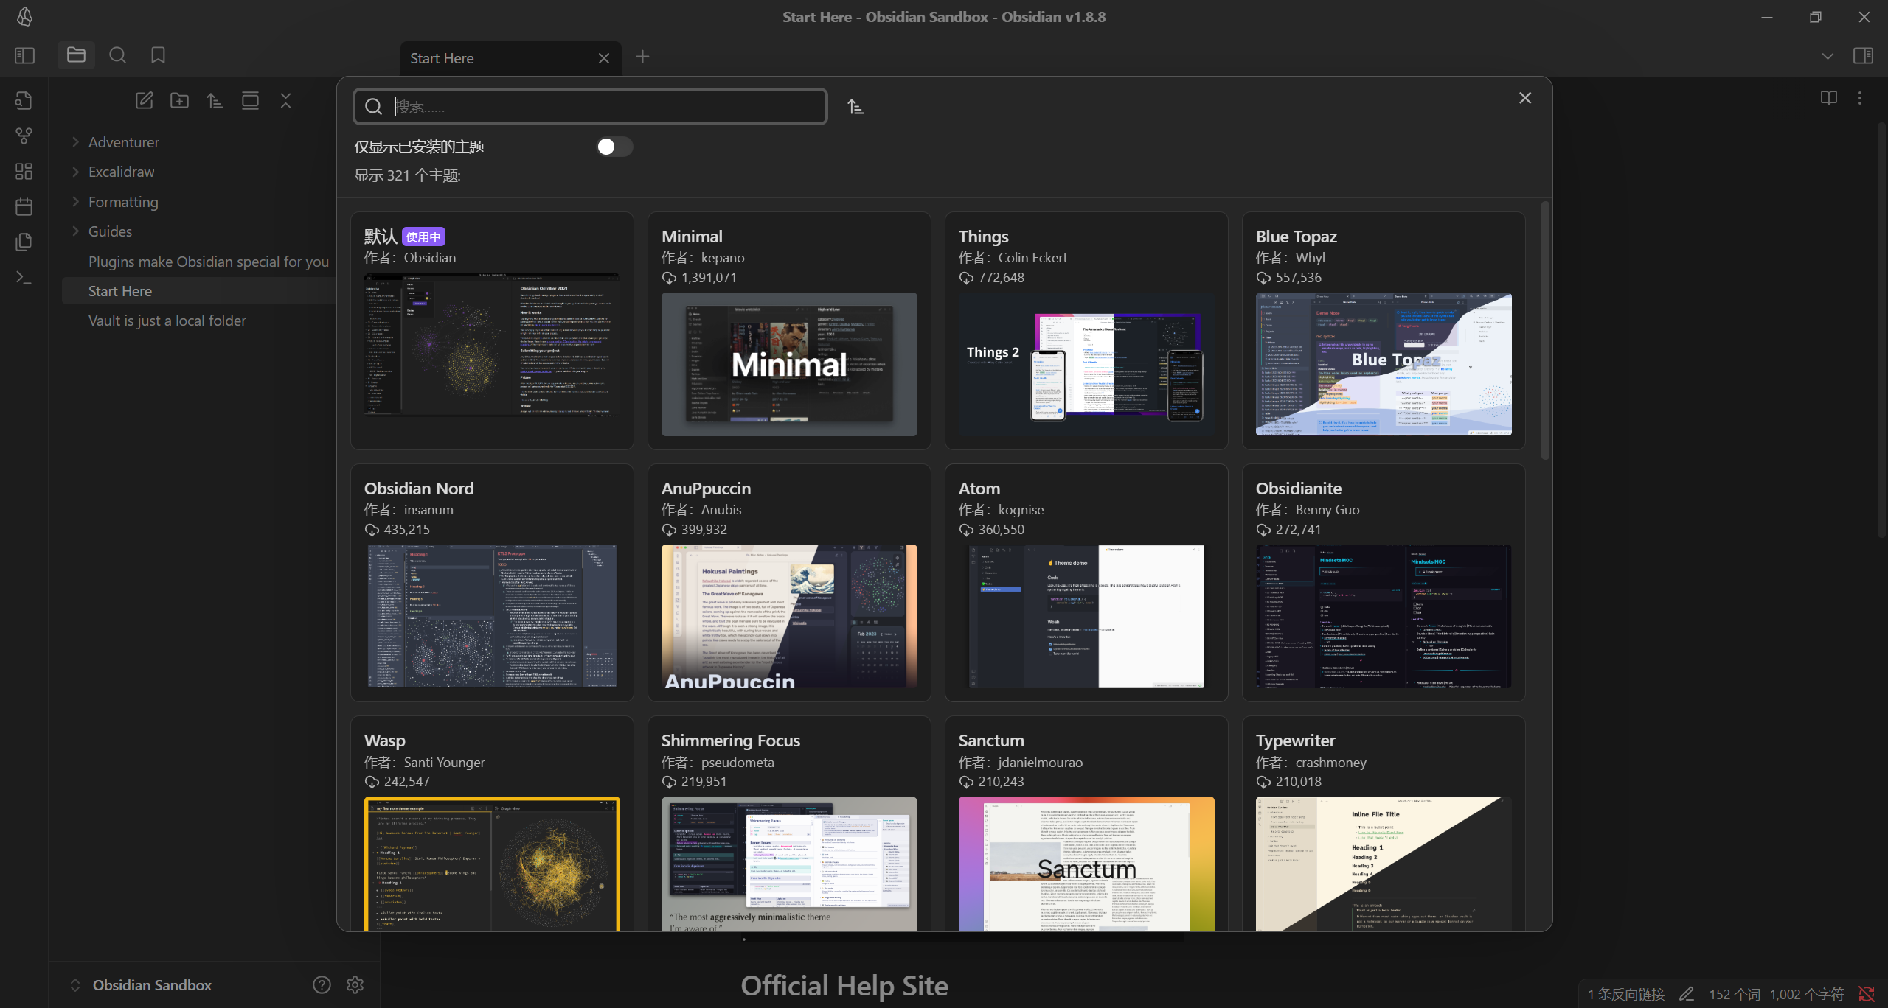Create a new note icon
1888x1008 pixels.
pyautogui.click(x=145, y=101)
